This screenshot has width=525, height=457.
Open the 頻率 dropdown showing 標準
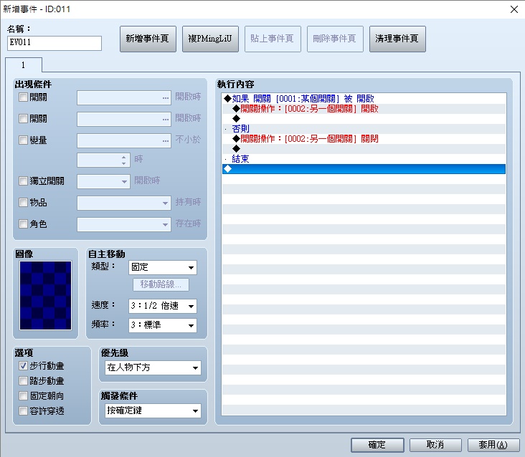click(163, 325)
